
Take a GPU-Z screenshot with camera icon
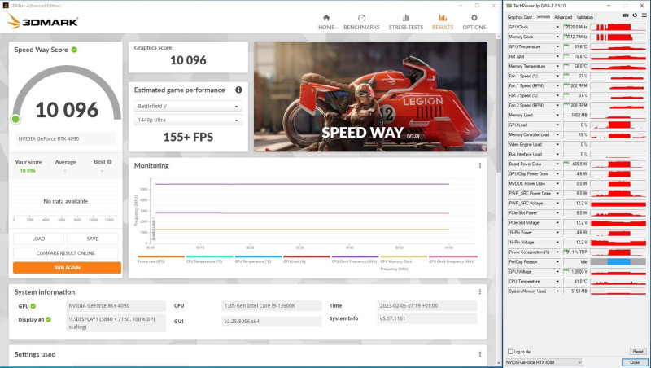(625, 15)
